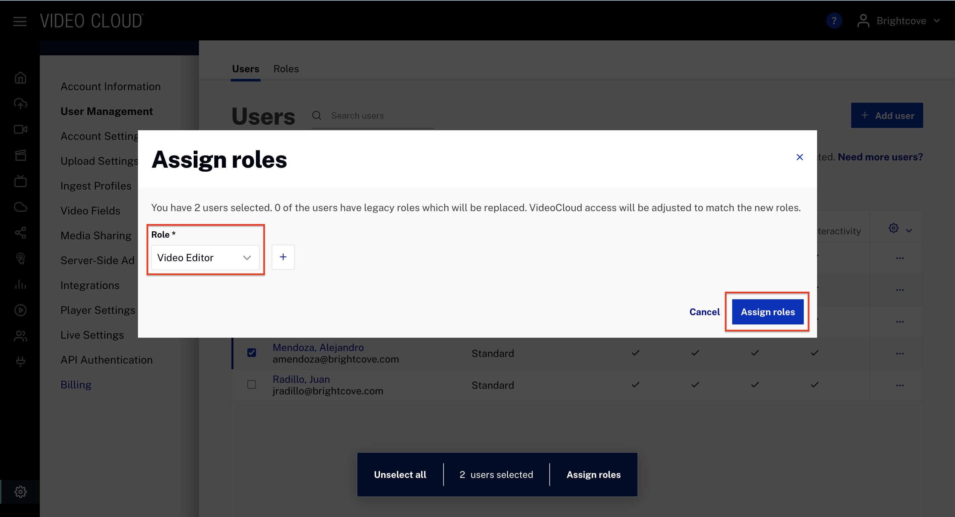This screenshot has height=517, width=955.
Task: Open the Analytics bar chart icon
Action: (20, 284)
